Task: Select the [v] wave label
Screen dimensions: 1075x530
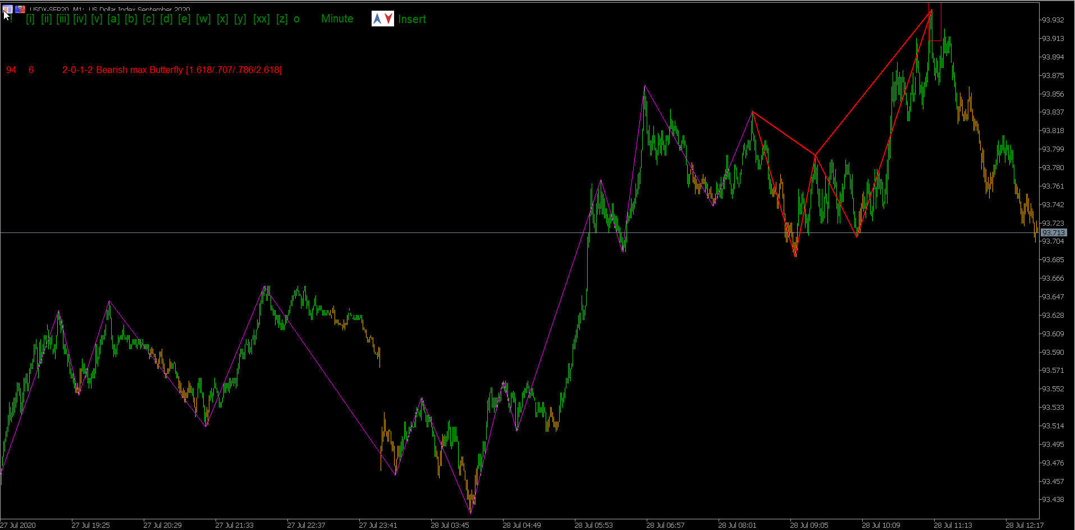Action: pyautogui.click(x=97, y=19)
